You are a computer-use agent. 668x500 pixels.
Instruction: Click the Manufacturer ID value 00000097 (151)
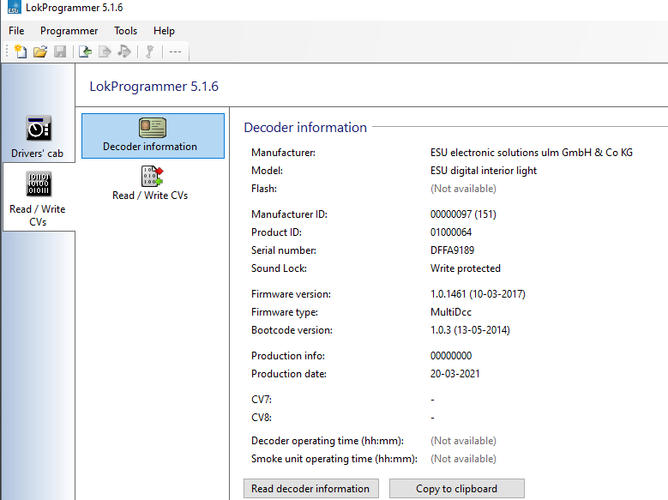coord(464,214)
